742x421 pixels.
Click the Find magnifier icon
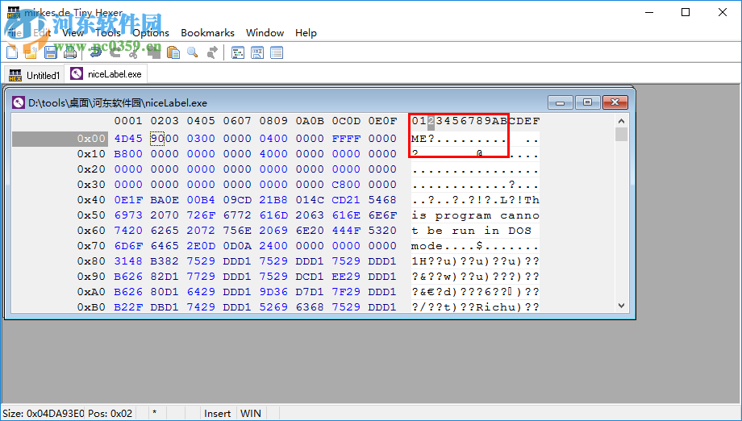pyautogui.click(x=193, y=52)
